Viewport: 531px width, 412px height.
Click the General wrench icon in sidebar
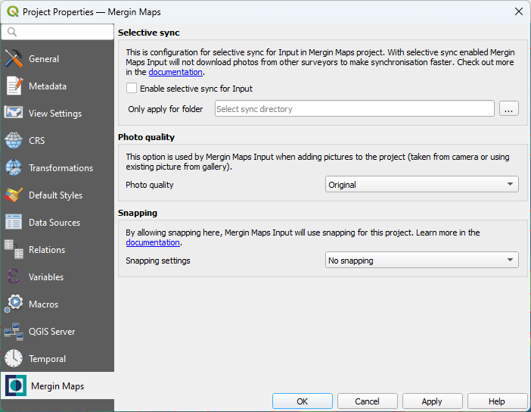pos(14,59)
